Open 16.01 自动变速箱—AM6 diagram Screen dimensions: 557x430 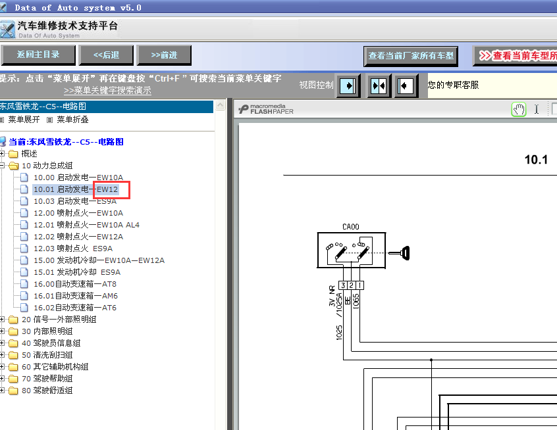73,295
